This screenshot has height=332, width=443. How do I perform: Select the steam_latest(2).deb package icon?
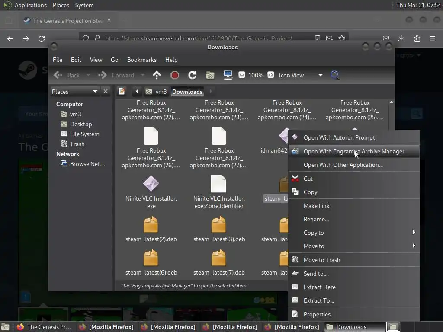coord(151,224)
